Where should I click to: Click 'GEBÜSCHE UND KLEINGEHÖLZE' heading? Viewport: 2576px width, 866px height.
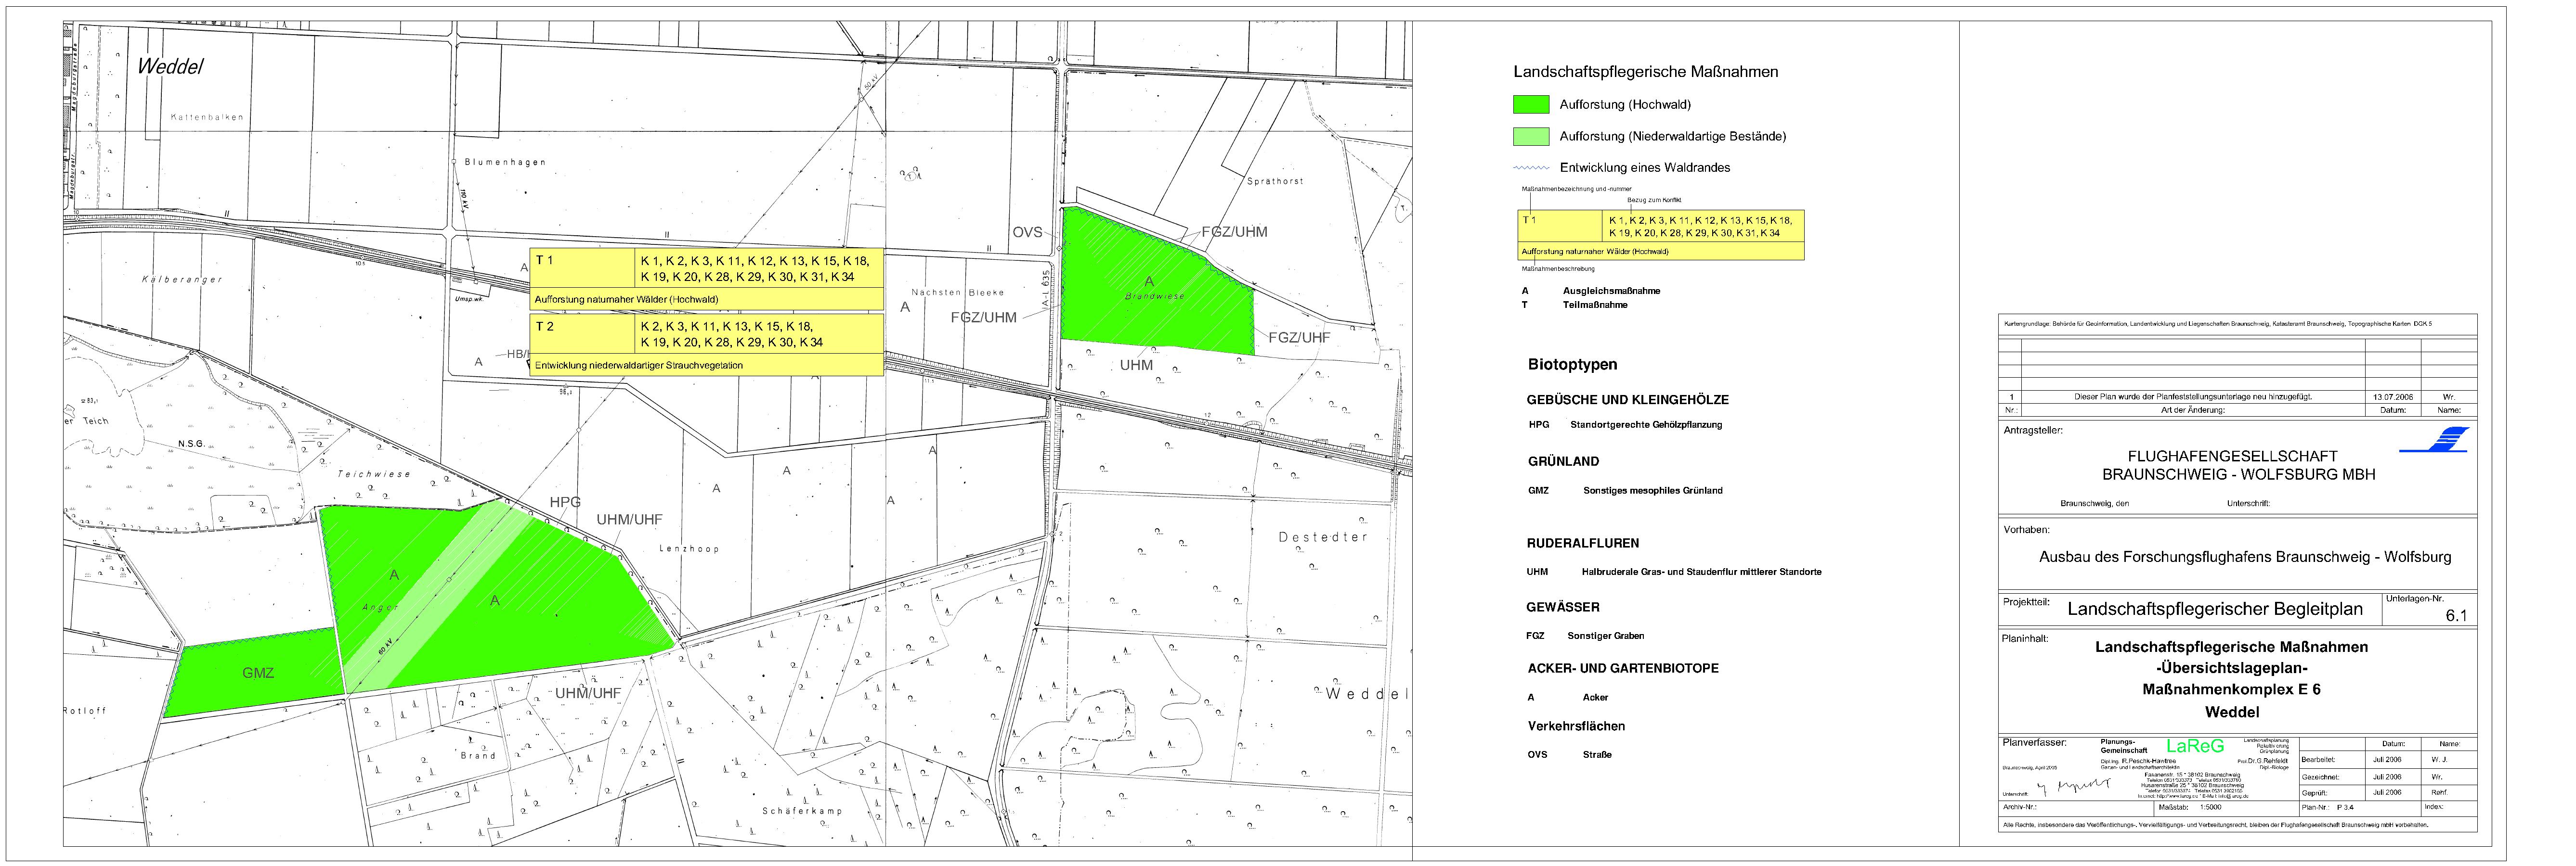[x=1627, y=399]
